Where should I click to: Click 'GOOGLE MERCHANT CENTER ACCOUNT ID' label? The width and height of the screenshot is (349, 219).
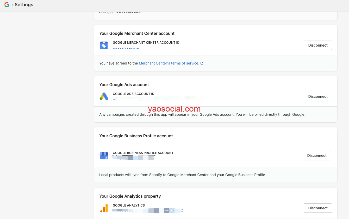click(146, 43)
